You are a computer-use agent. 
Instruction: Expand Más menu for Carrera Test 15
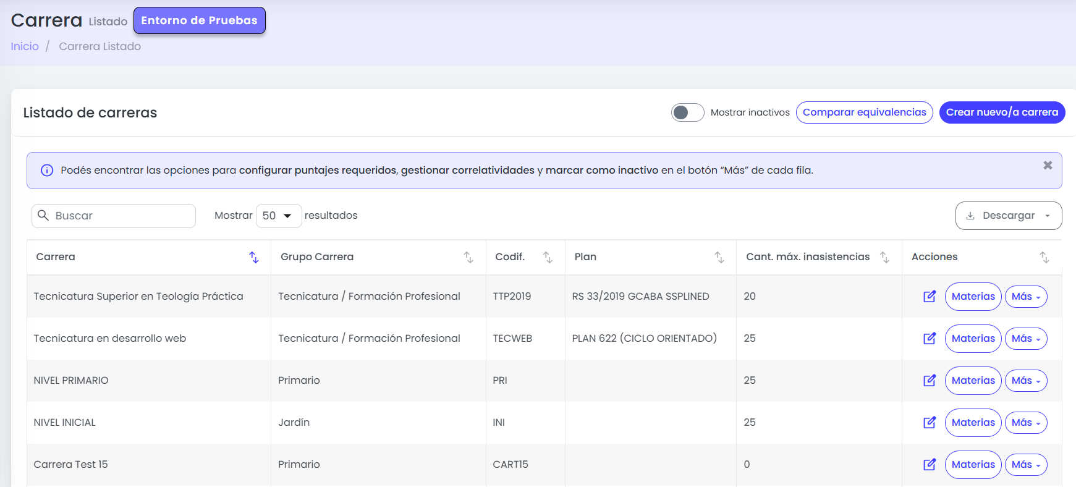pos(1026,465)
